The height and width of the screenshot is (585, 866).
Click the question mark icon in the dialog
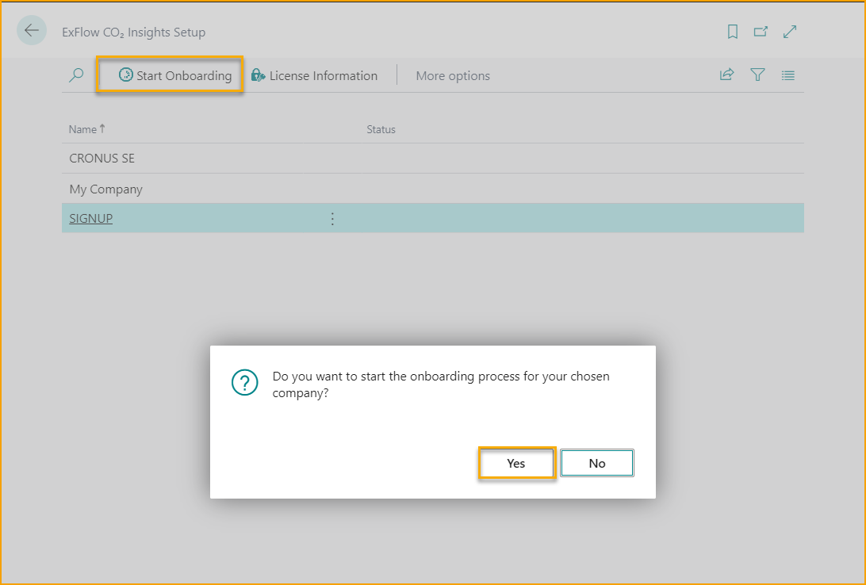coord(244,382)
